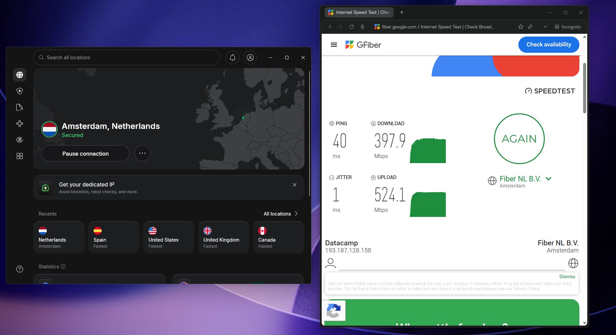
Task: Open the globe locations tab in VPN sidebar
Action: point(20,75)
